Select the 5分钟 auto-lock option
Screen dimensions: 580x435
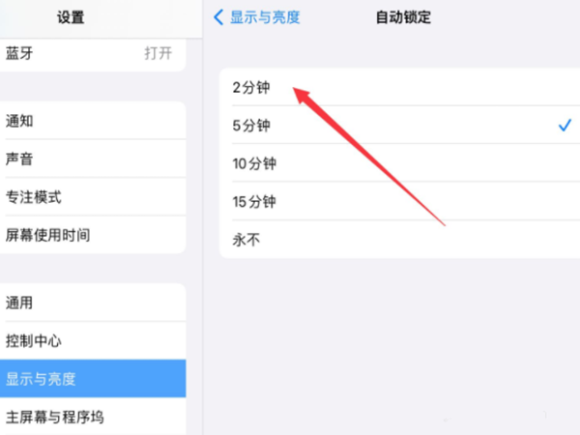click(399, 126)
